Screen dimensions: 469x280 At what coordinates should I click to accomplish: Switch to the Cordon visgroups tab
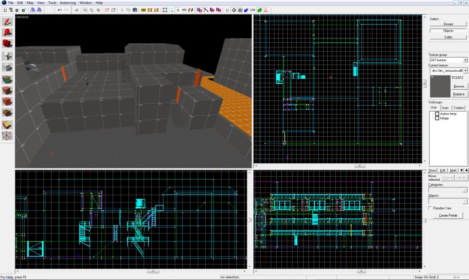458,107
